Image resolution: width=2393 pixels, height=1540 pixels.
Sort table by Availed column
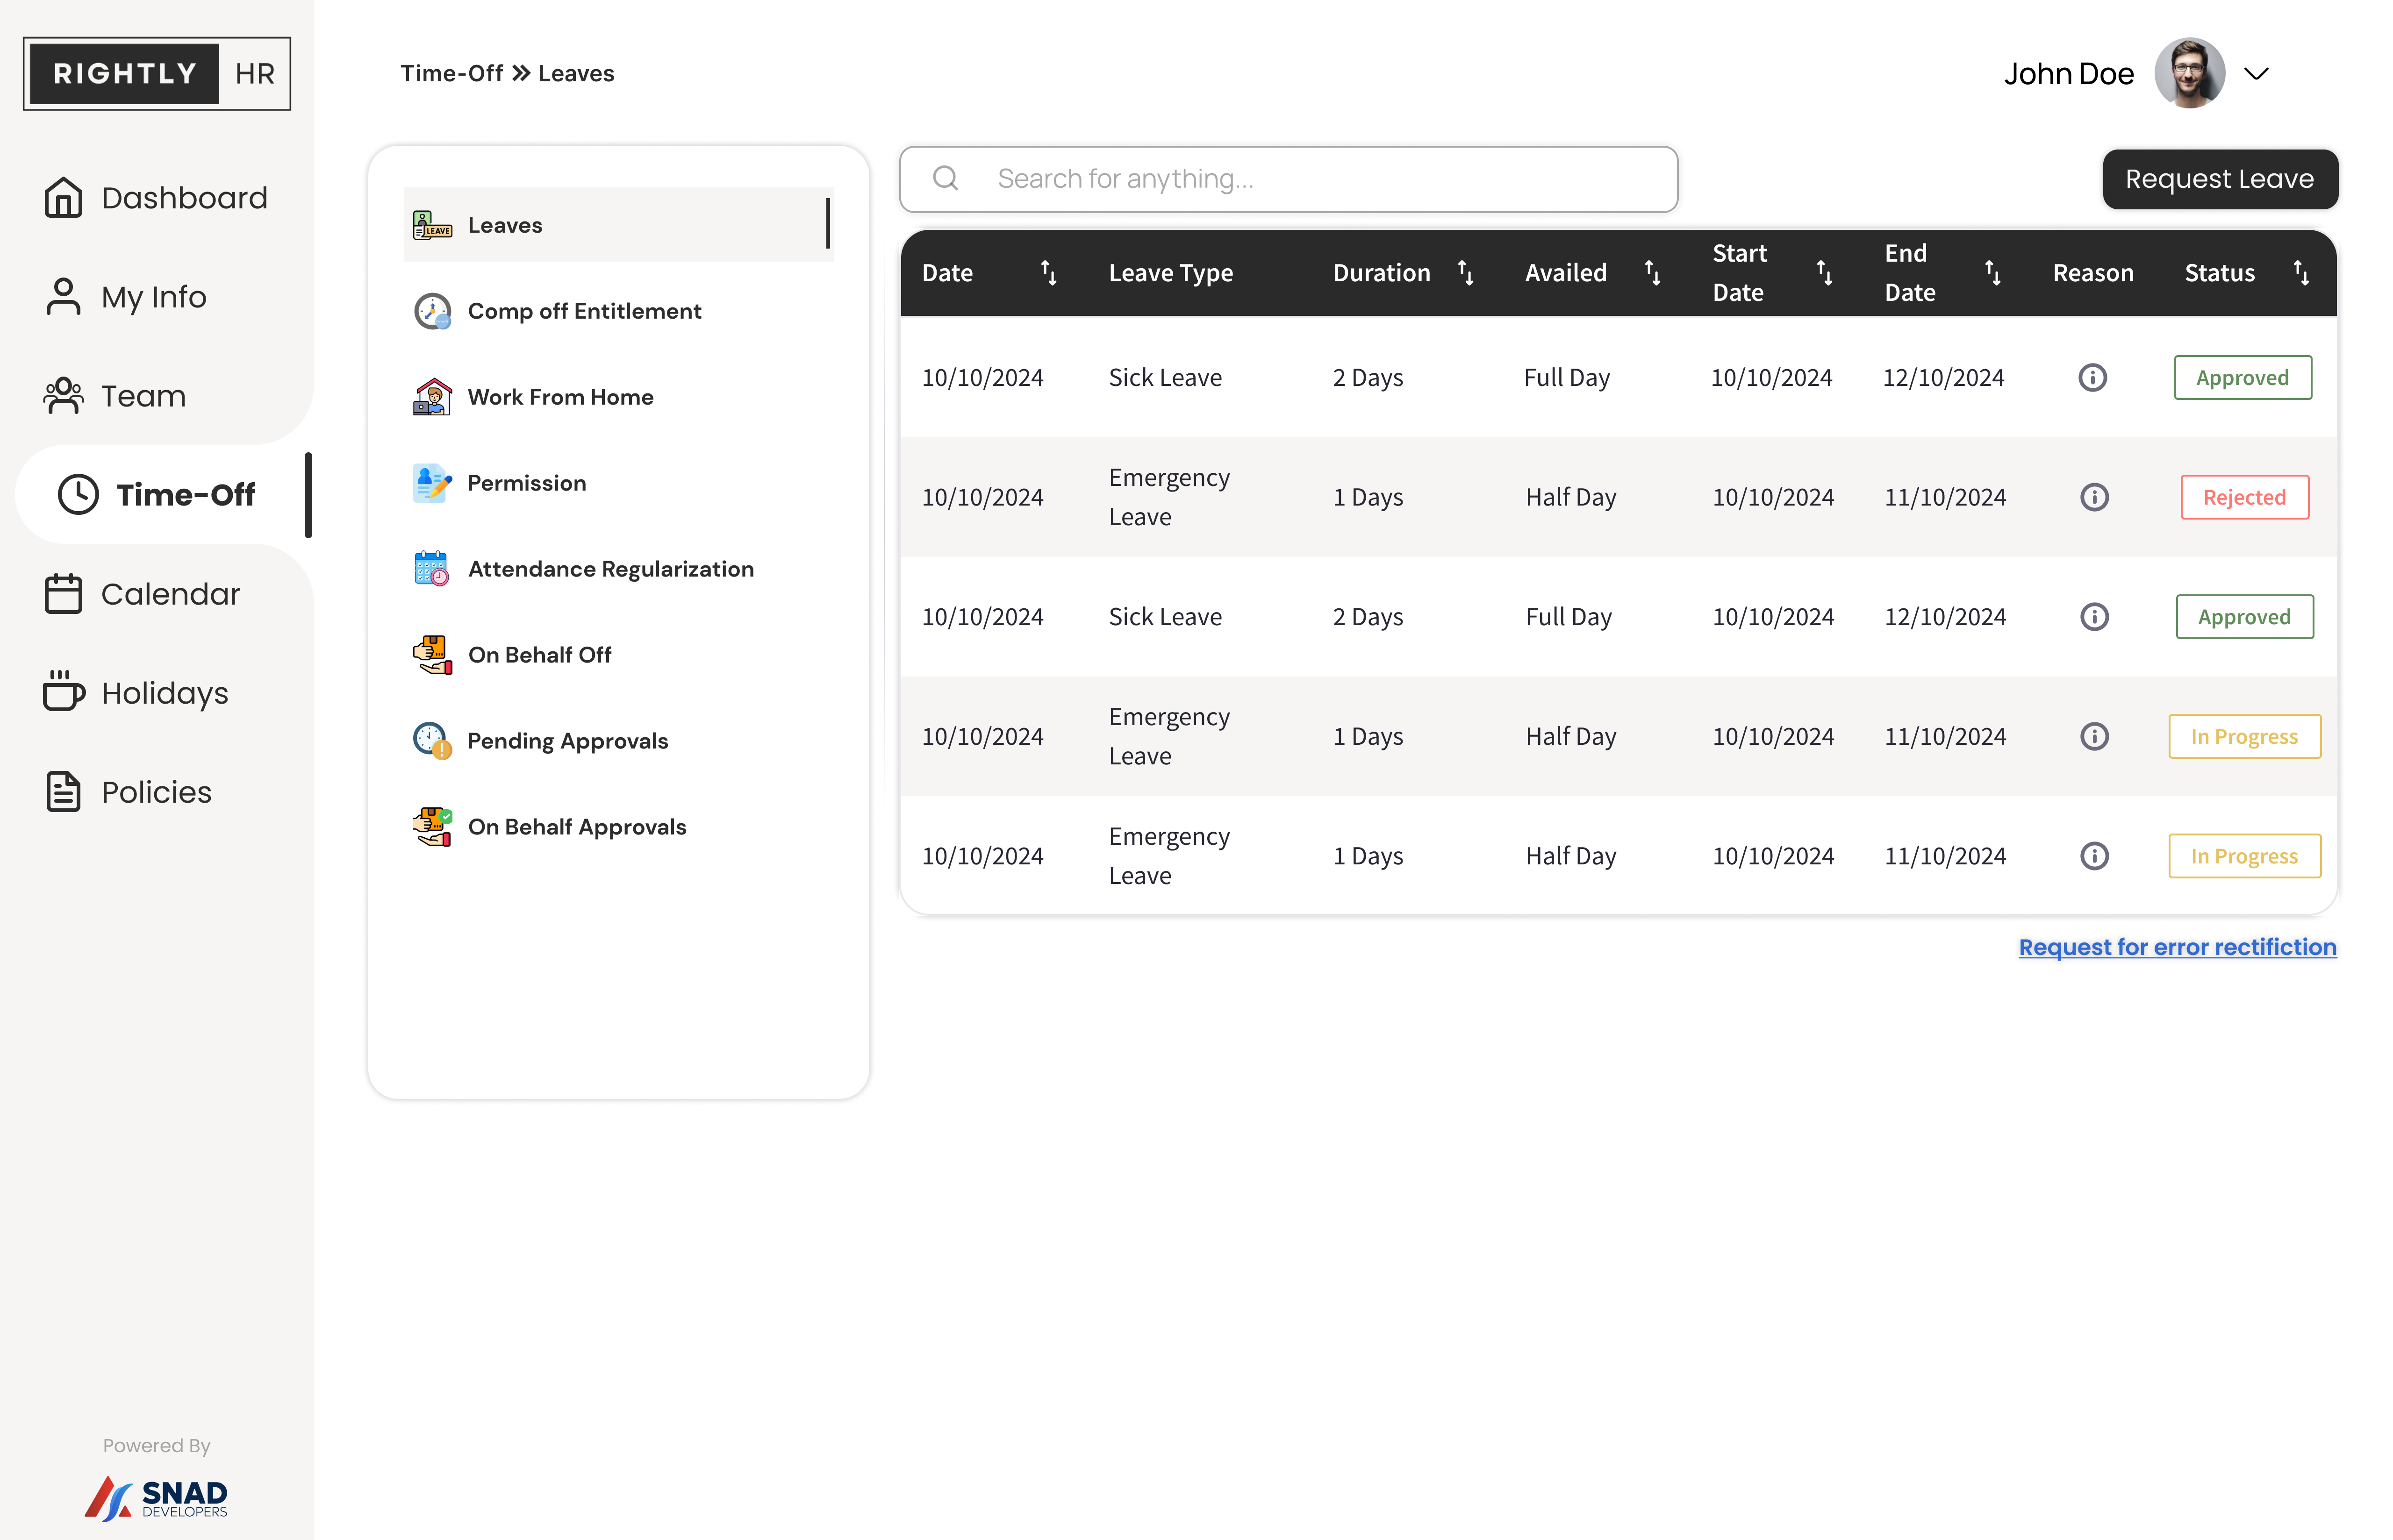(1652, 273)
